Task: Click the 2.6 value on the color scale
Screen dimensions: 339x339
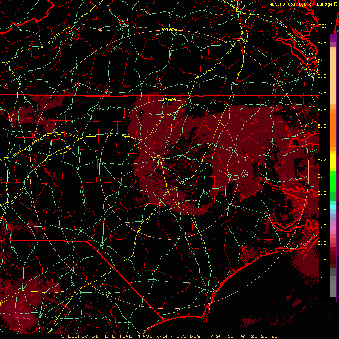Action: pos(322,193)
